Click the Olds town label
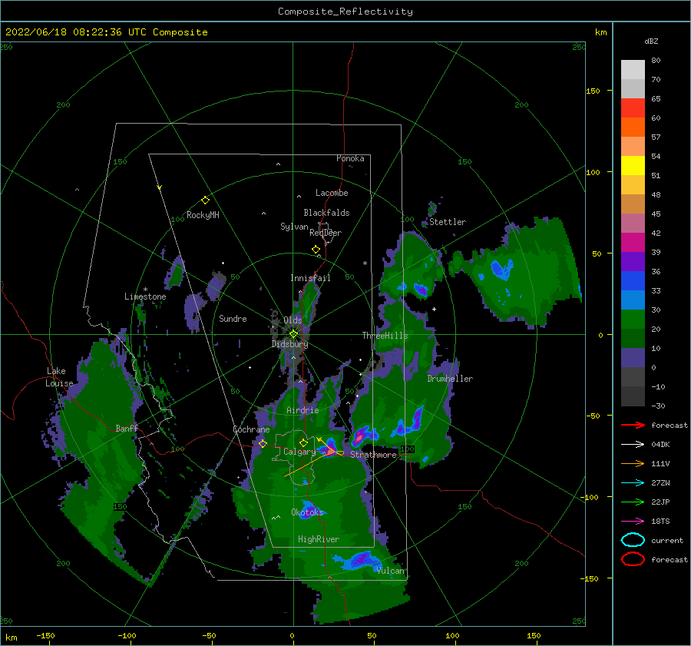The image size is (691, 646). [x=293, y=320]
